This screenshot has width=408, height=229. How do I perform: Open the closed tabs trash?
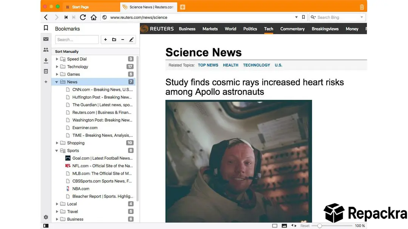coord(362,7)
